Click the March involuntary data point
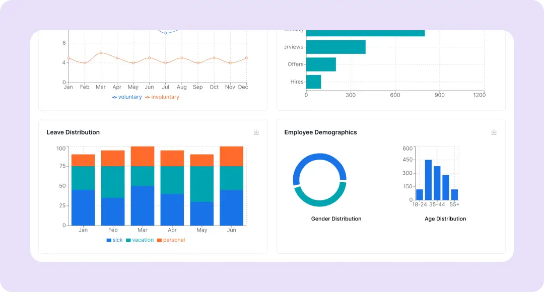 coord(101,53)
